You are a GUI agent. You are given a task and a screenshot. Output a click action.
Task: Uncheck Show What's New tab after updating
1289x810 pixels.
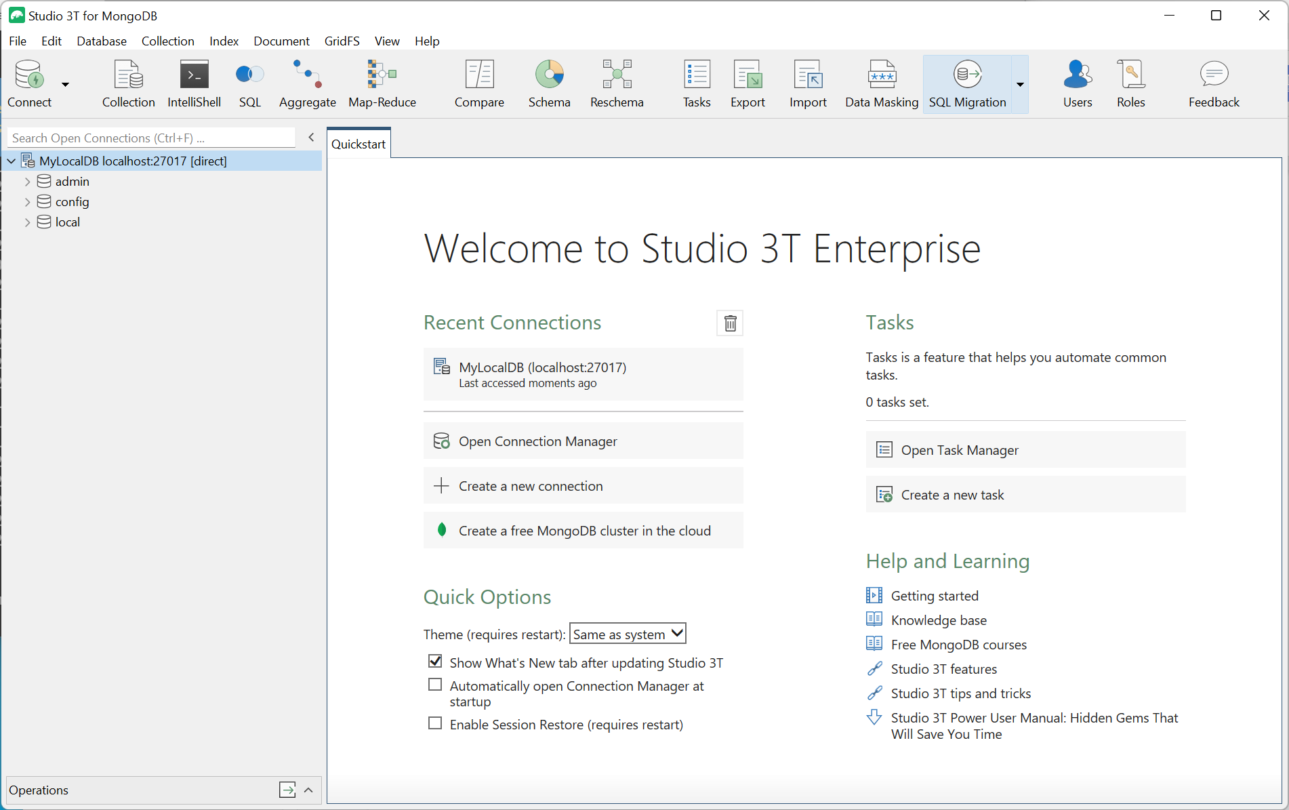click(x=435, y=661)
